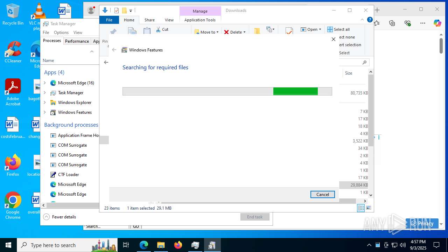Click Select all in ribbon
The image size is (448, 252).
(338, 29)
